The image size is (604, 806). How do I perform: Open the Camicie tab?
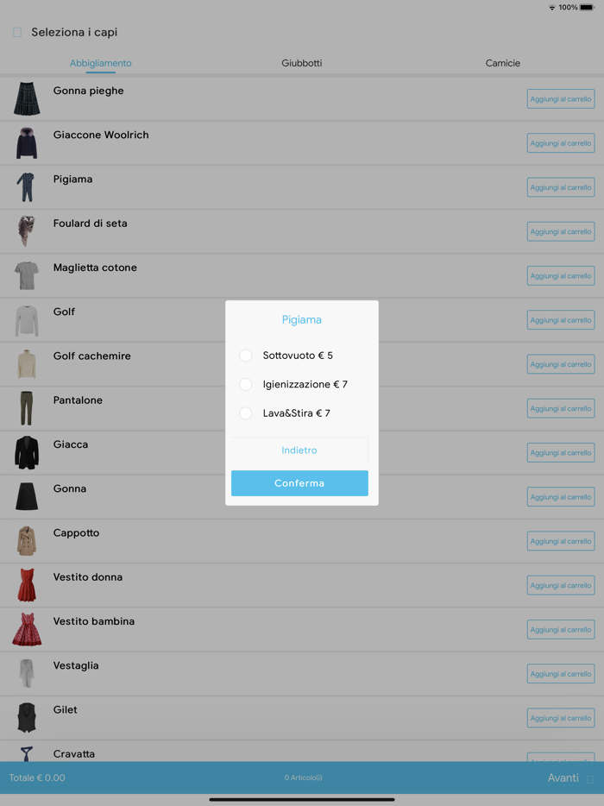coord(503,63)
